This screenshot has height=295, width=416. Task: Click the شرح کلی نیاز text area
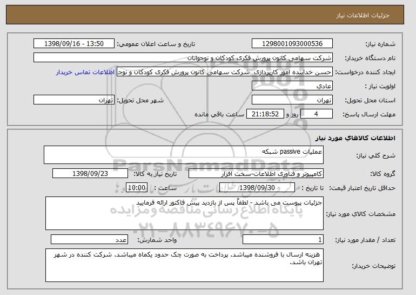click(184, 155)
